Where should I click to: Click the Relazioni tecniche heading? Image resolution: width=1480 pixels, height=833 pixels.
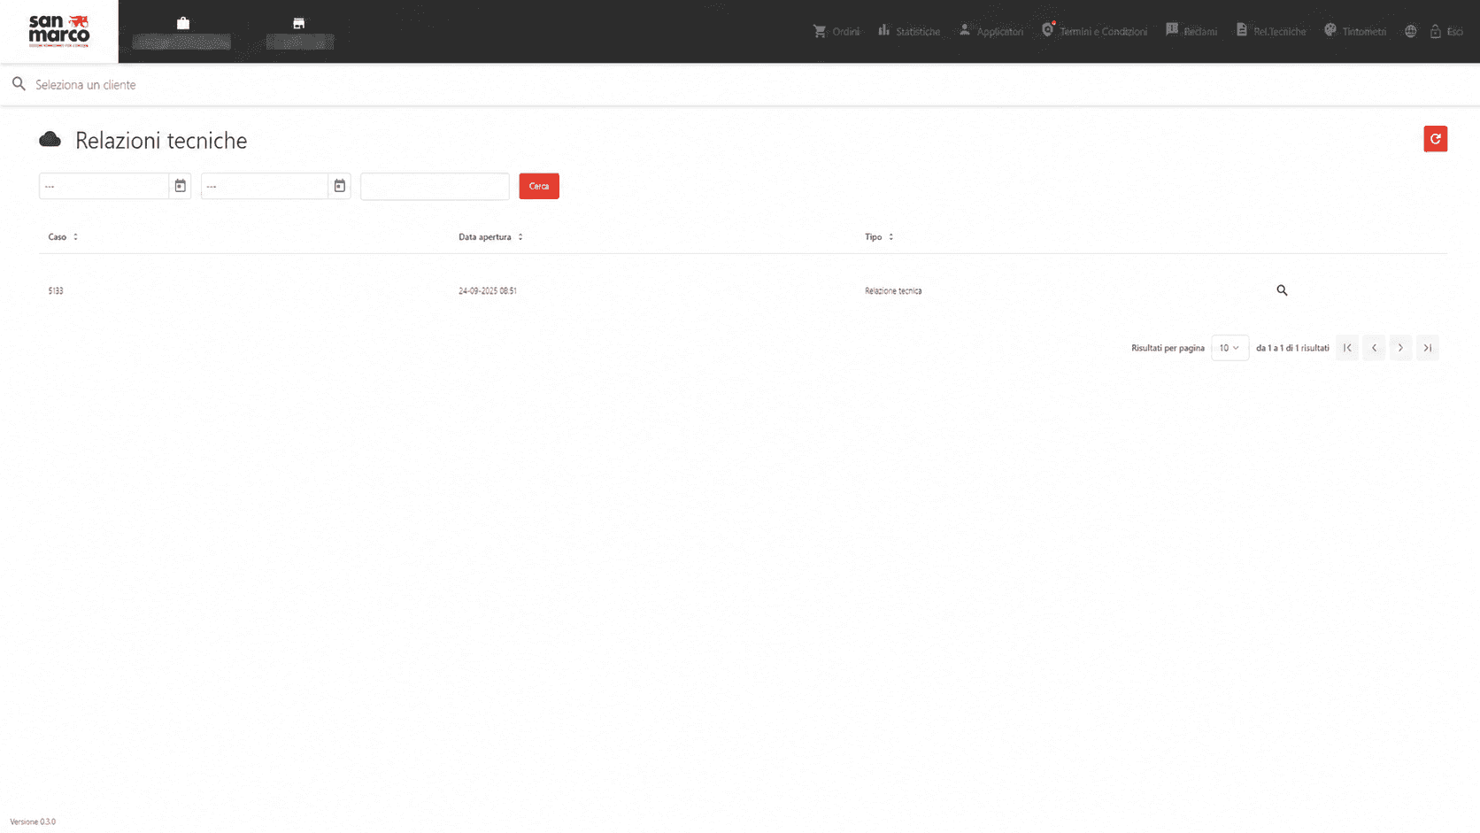pos(161,140)
